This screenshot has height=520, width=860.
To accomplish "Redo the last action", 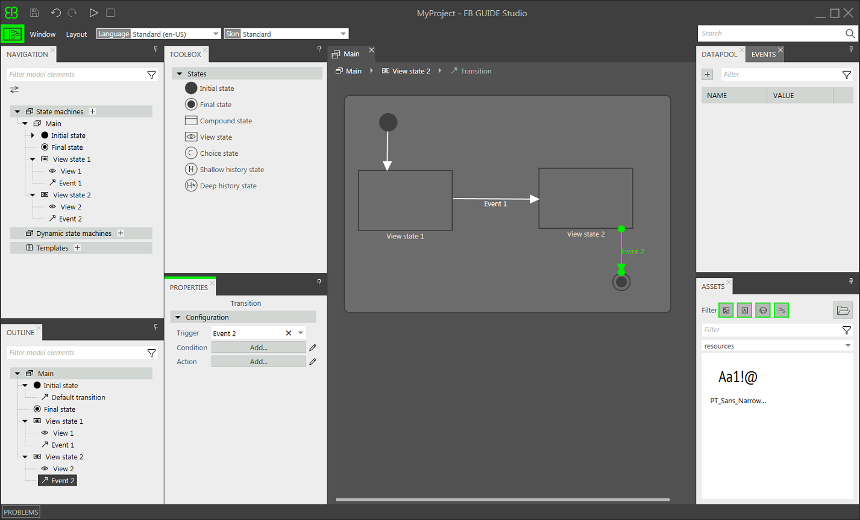I will coord(72,13).
